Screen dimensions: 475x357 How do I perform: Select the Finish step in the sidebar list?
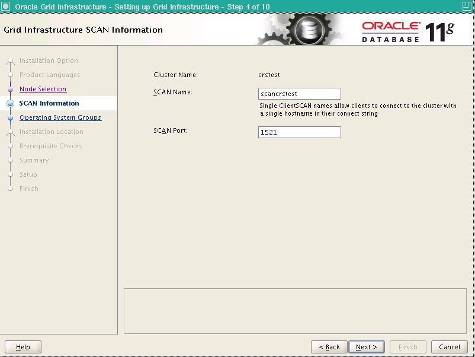click(x=28, y=189)
